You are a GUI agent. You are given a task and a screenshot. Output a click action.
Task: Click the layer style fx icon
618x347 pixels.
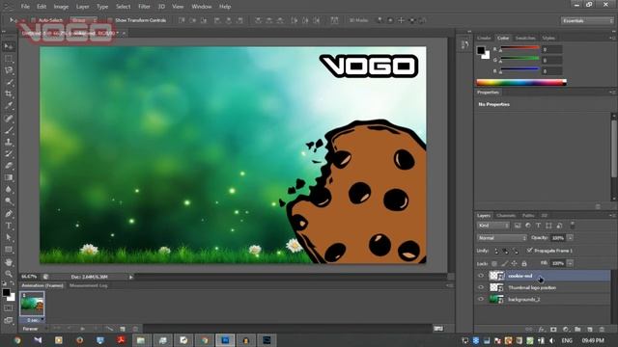541,329
